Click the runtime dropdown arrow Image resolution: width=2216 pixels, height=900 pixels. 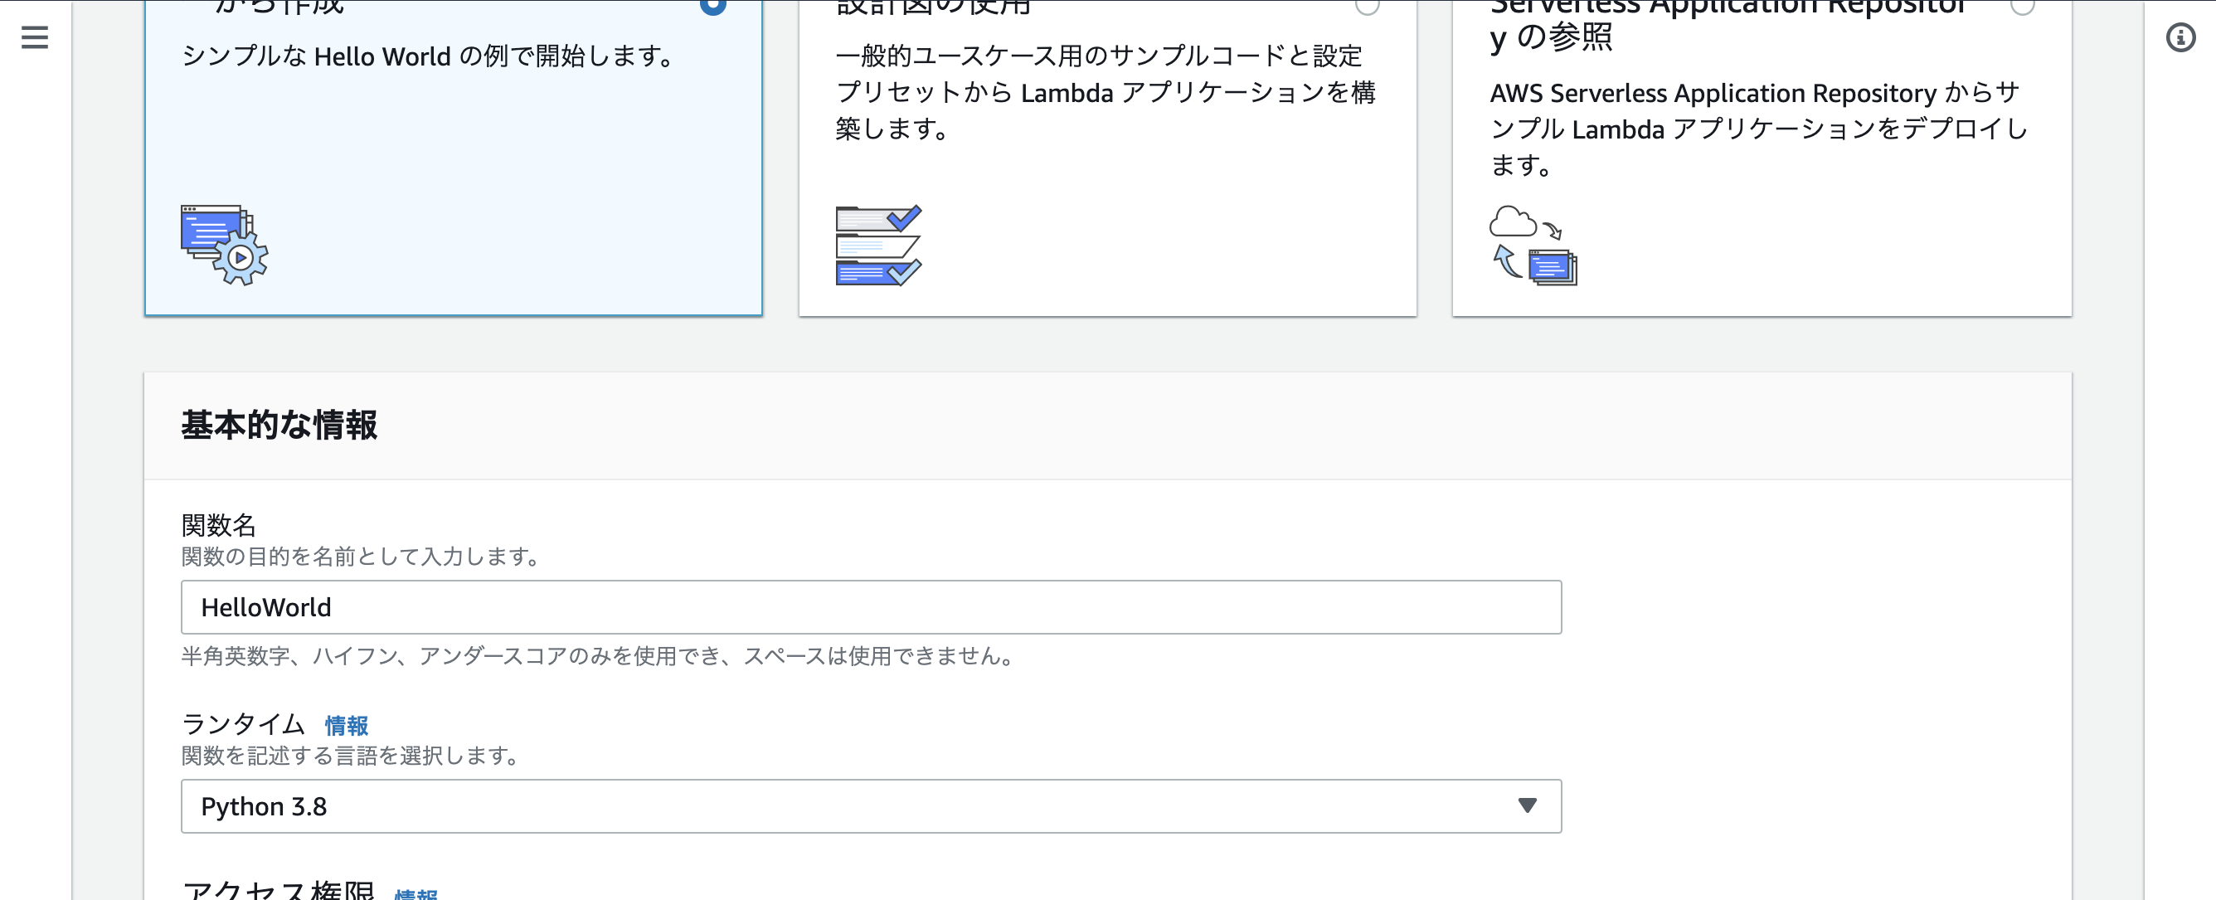(1528, 806)
